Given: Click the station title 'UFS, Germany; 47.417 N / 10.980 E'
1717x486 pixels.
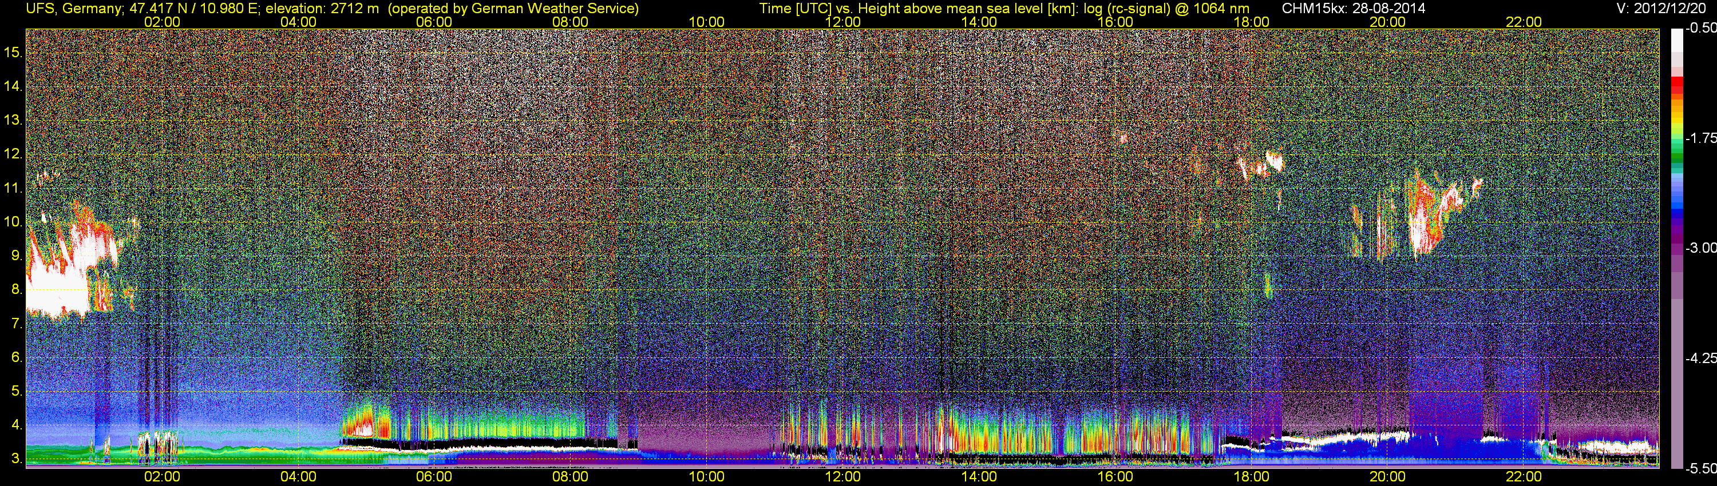Looking at the screenshot, I should [x=142, y=9].
